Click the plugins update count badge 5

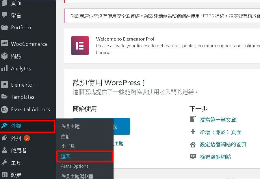(27, 138)
